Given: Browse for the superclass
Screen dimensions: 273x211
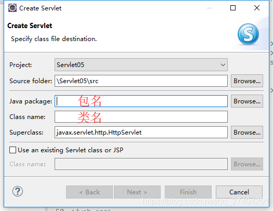Looking at the screenshot, I should (x=247, y=133).
